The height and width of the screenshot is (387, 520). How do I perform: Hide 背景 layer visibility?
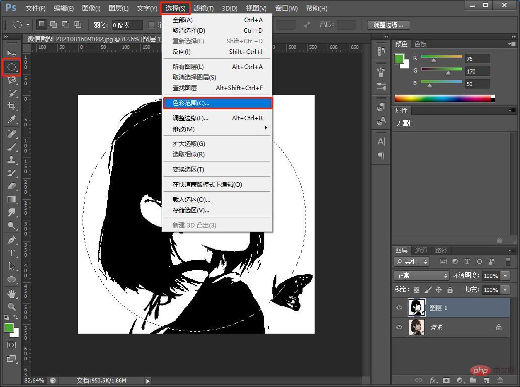point(399,327)
